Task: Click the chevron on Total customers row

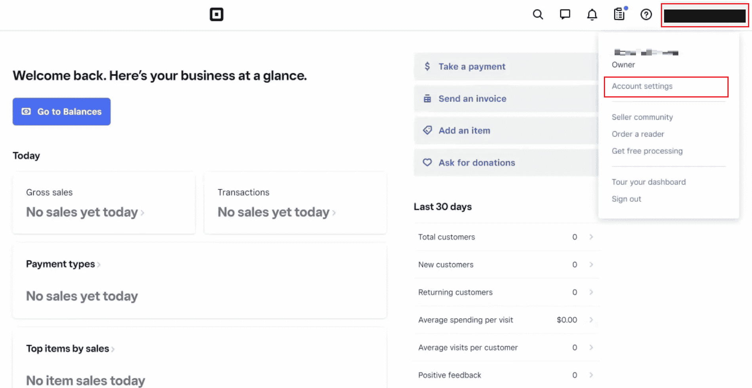Action: (591, 237)
